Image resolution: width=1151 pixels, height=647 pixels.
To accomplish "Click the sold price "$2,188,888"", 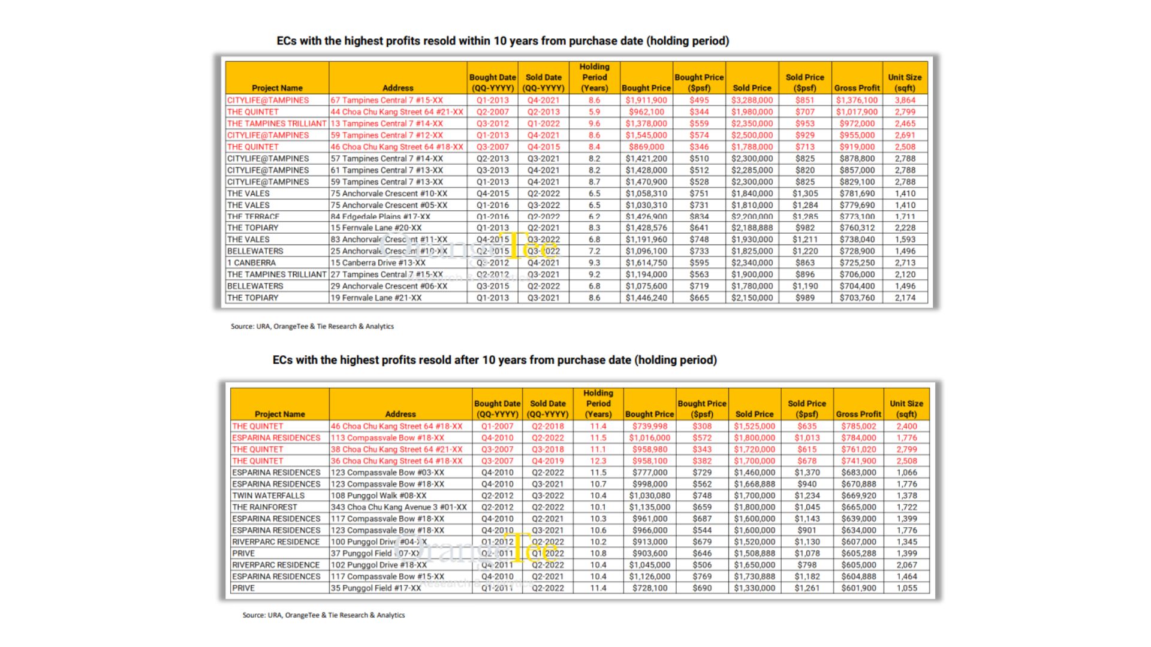I will tap(752, 228).
